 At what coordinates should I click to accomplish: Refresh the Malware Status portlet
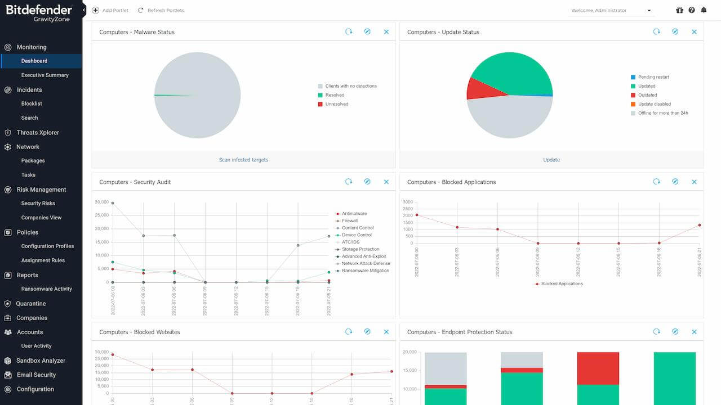pyautogui.click(x=349, y=32)
